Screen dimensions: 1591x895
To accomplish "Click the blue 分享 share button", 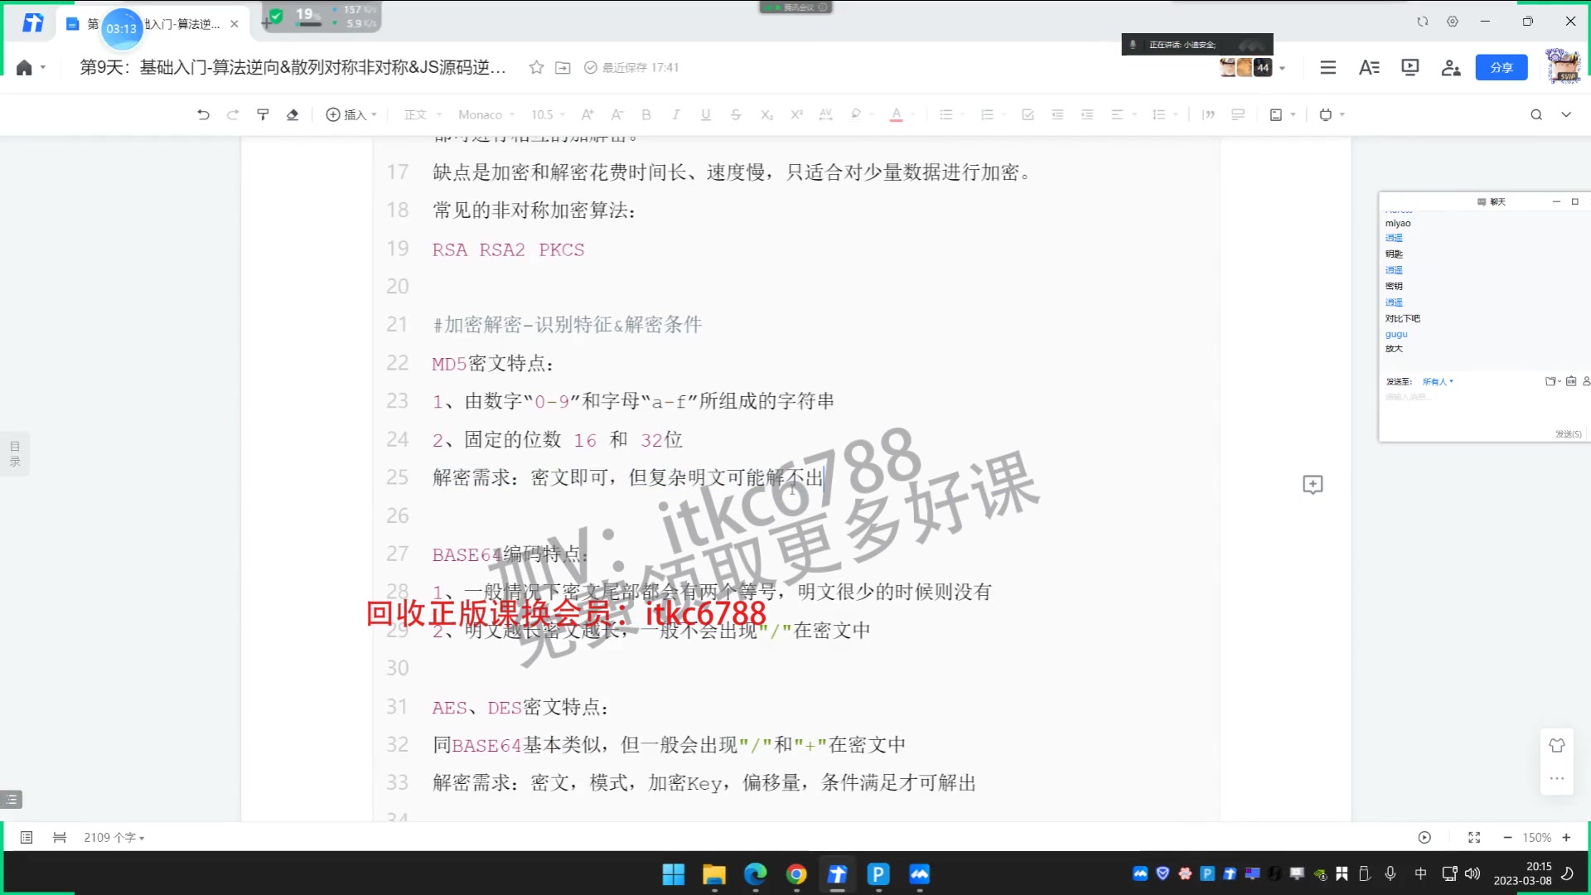I will (x=1502, y=68).
